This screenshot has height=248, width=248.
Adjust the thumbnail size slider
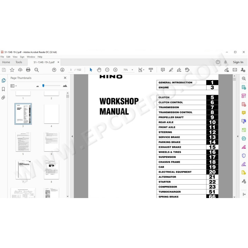click(x=43, y=86)
